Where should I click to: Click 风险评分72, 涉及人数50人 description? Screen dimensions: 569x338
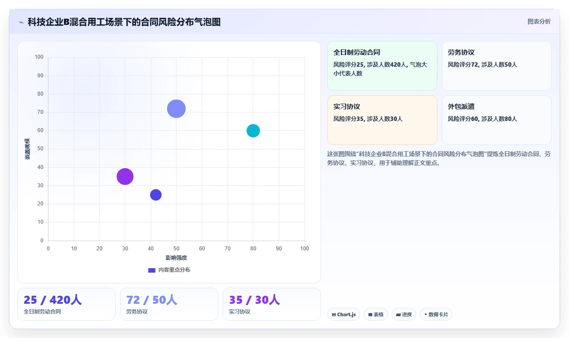tap(482, 64)
